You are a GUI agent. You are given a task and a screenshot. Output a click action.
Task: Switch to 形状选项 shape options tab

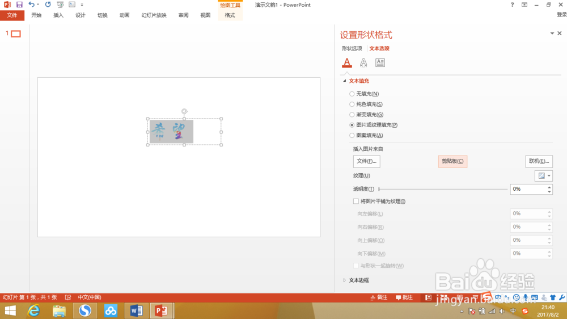point(352,48)
